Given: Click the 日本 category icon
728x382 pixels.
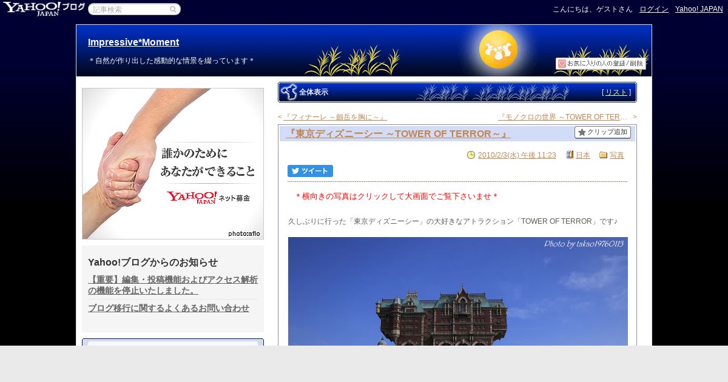Looking at the screenshot, I should click(570, 155).
